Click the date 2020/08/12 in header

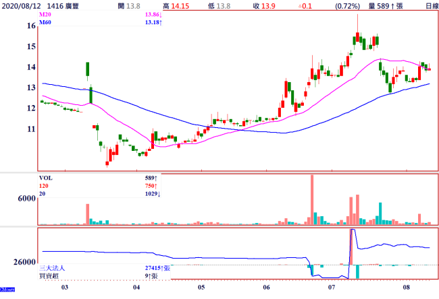click(x=22, y=6)
